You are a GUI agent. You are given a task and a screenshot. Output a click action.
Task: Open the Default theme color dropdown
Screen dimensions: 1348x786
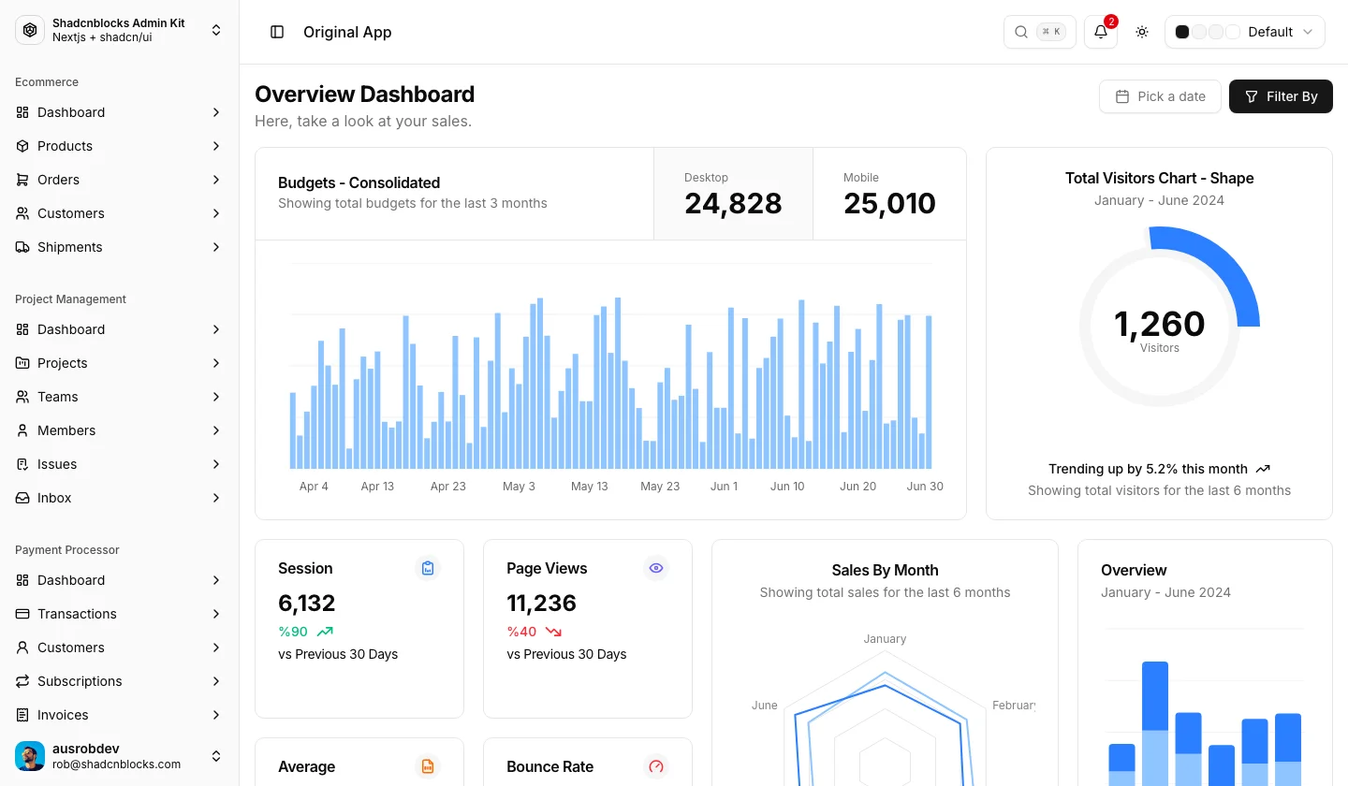pos(1245,32)
